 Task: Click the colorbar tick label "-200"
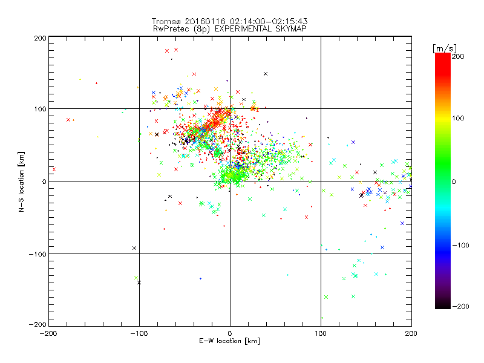pyautogui.click(x=460, y=306)
